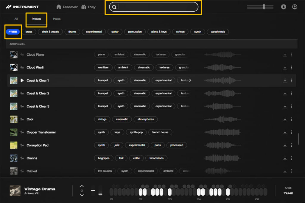Adjust the master volume slider
This screenshot has height=203, width=305.
(x=264, y=7)
